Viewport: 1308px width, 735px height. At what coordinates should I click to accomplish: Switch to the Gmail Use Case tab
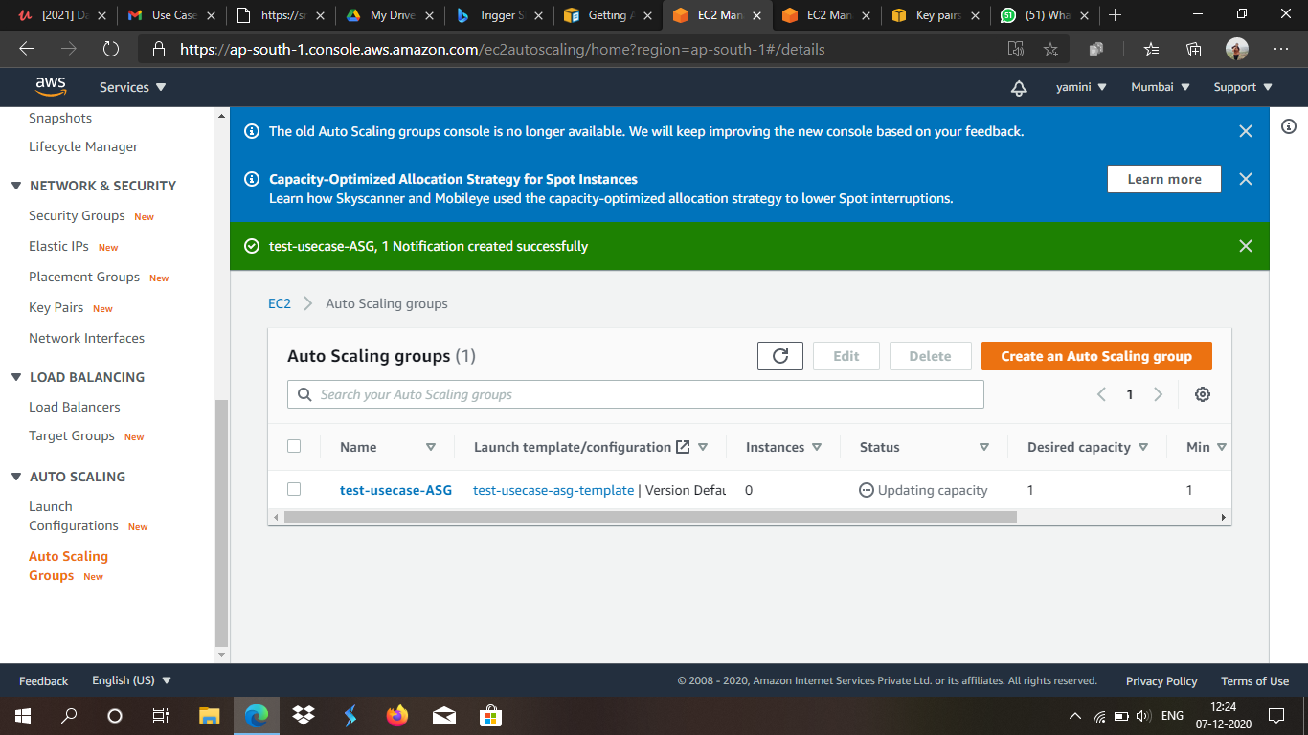[171, 15]
